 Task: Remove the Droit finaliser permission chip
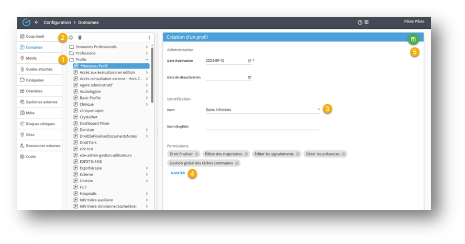197,154
